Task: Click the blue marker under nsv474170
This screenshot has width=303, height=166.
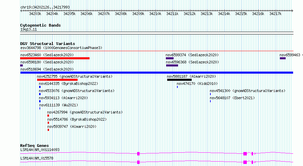Action: point(177,87)
